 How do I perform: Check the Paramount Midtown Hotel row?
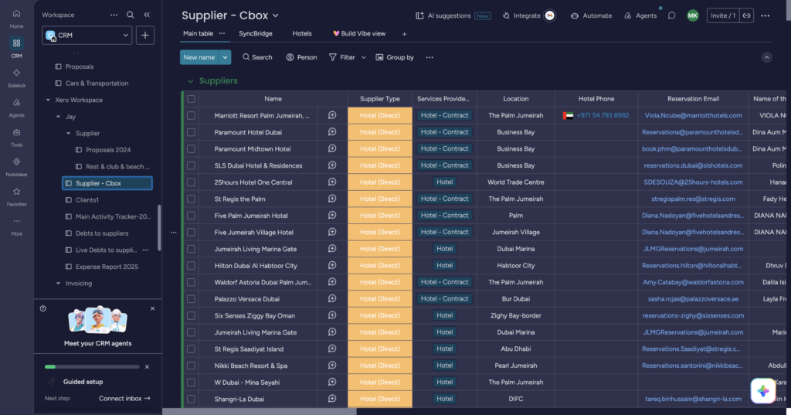[191, 149]
